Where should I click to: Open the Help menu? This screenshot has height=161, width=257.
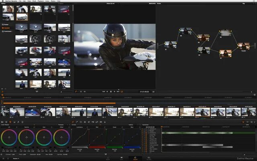tap(59, 1)
